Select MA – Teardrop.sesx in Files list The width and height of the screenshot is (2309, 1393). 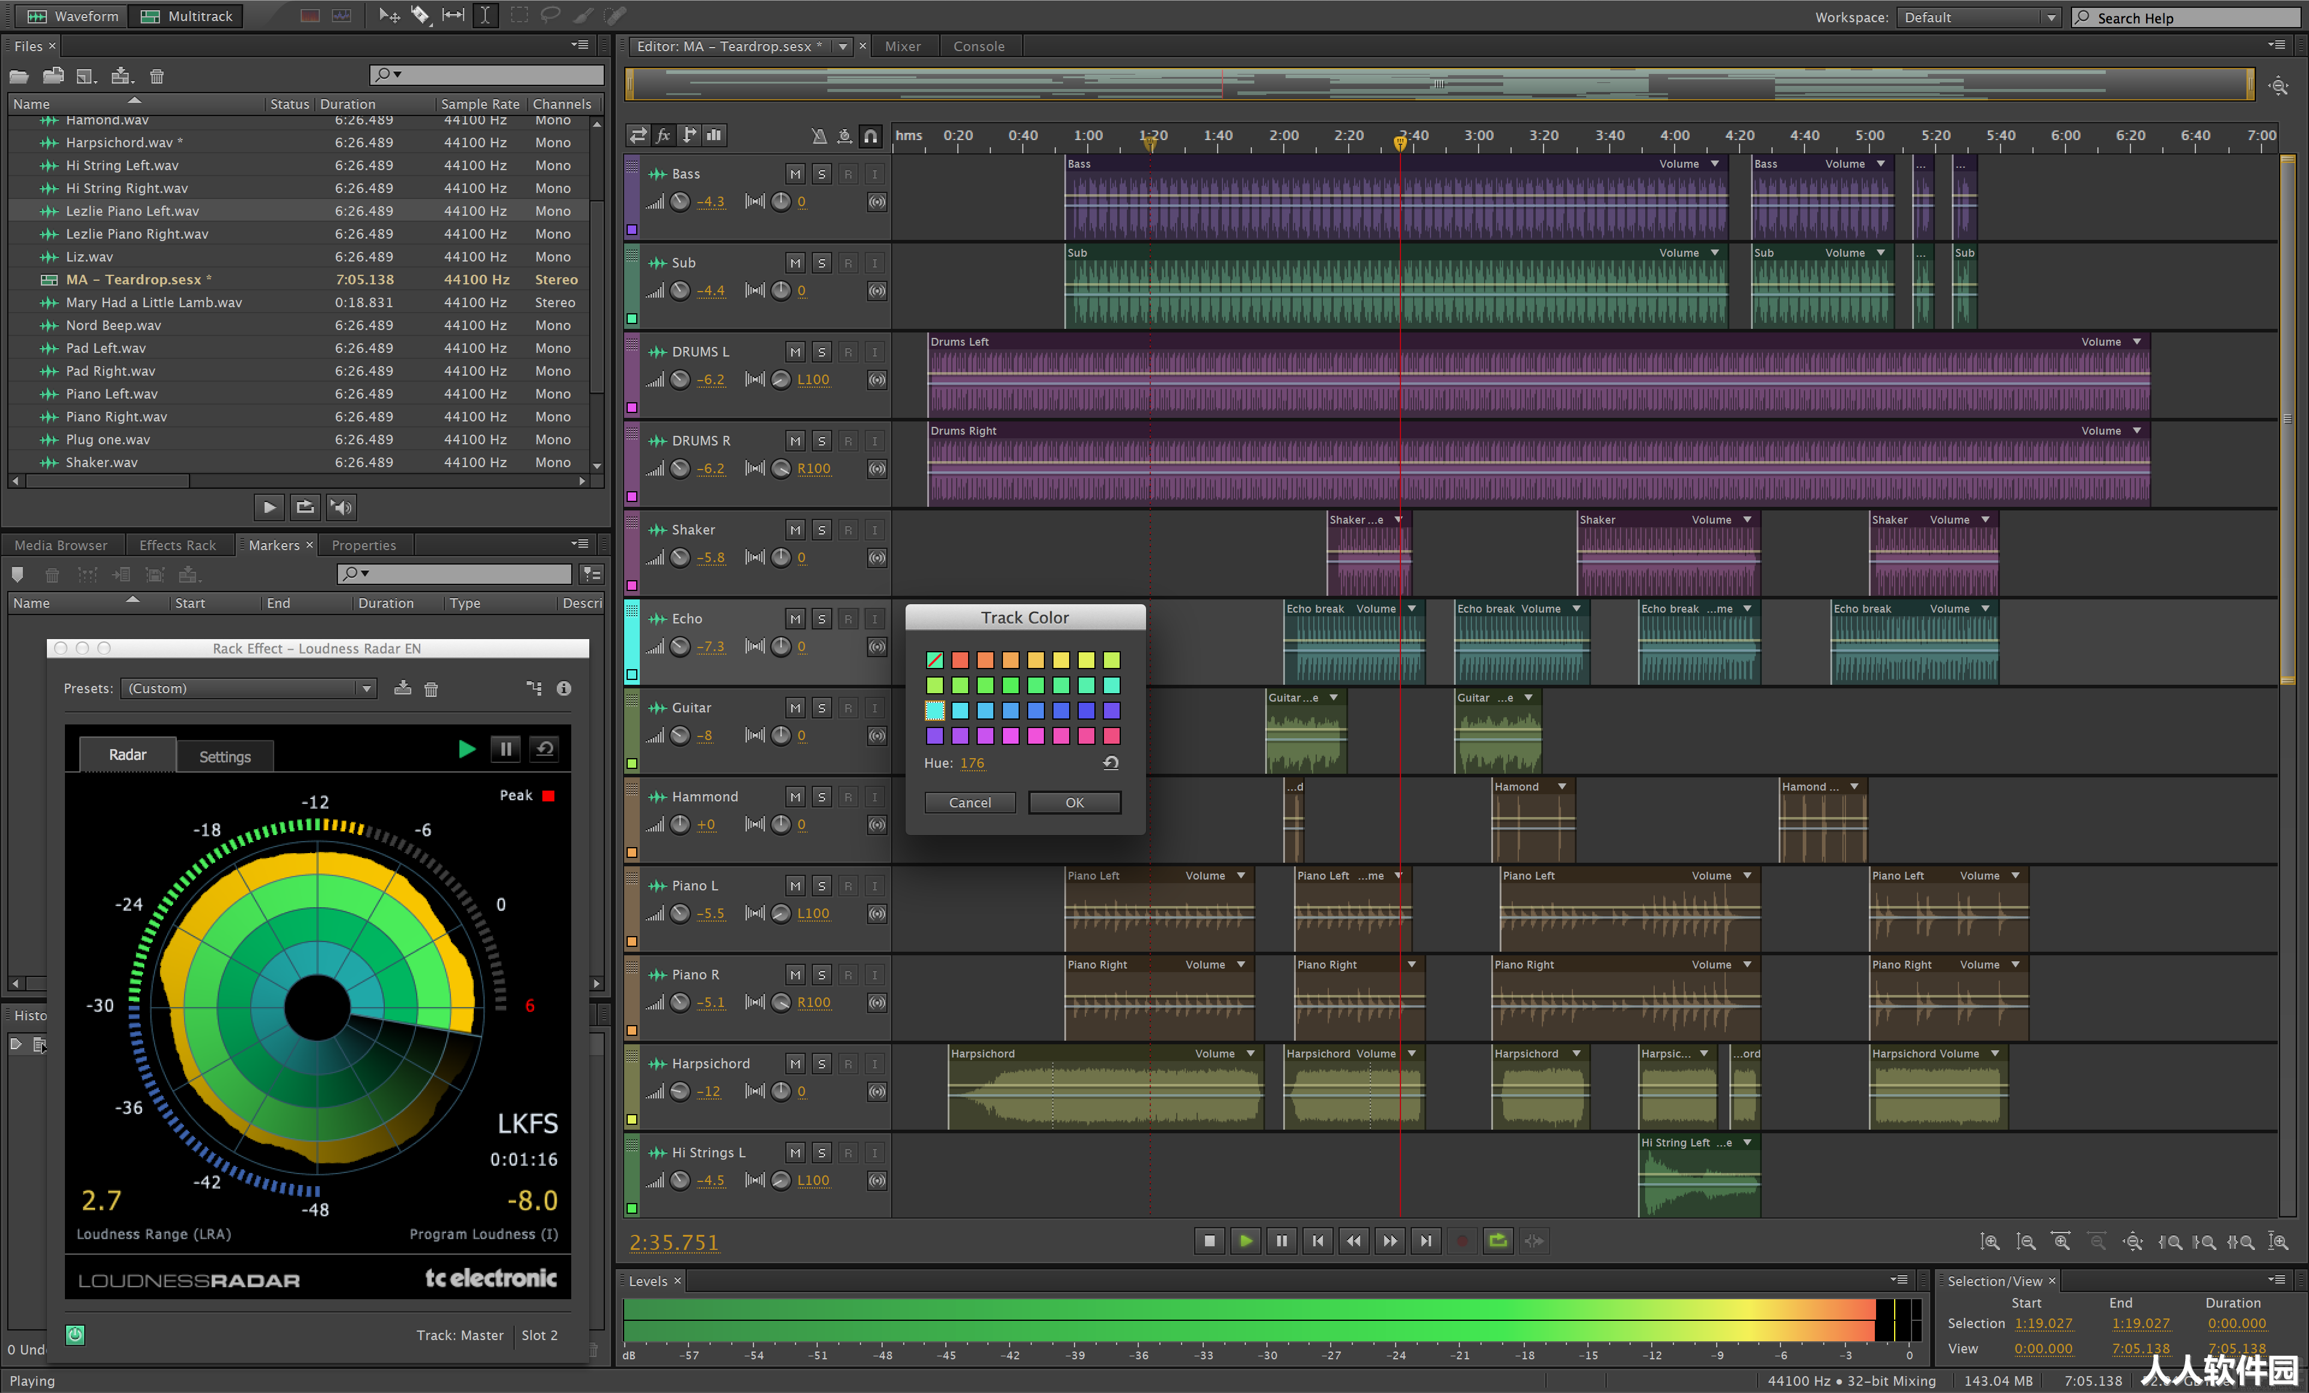(x=300, y=279)
